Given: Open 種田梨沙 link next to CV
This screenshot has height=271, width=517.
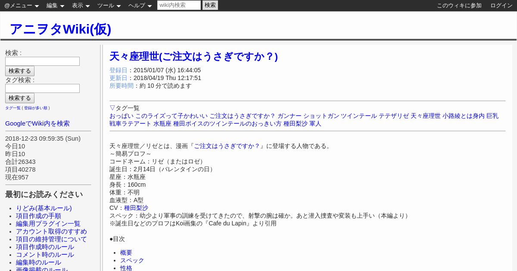Looking at the screenshot, I should tap(136, 208).
